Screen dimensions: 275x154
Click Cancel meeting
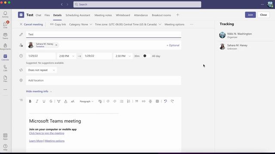click(x=31, y=24)
